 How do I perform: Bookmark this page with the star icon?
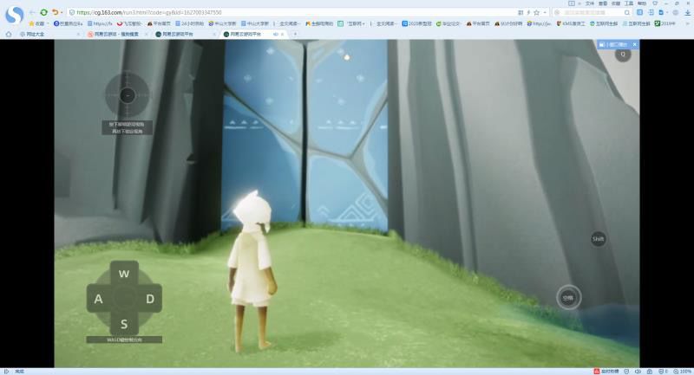pos(536,12)
